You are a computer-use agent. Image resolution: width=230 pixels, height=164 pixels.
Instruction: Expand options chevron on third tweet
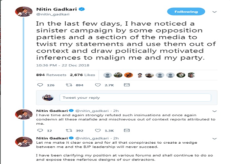coord(215,138)
